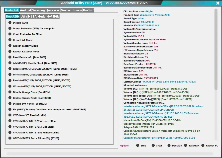
Task: Click the CPU Architecture x86_64 line
Action: [x=138, y=12]
